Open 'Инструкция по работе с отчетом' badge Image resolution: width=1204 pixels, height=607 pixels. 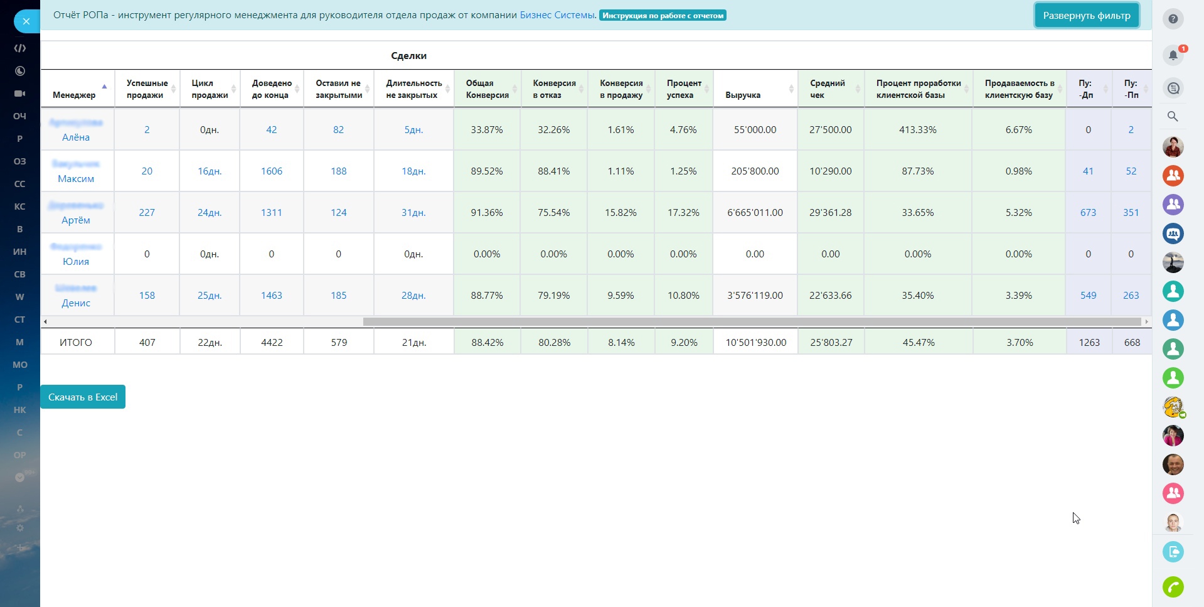tap(663, 16)
